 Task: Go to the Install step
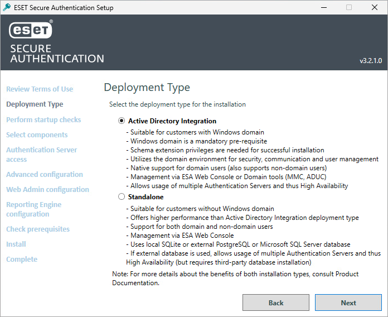16,244
